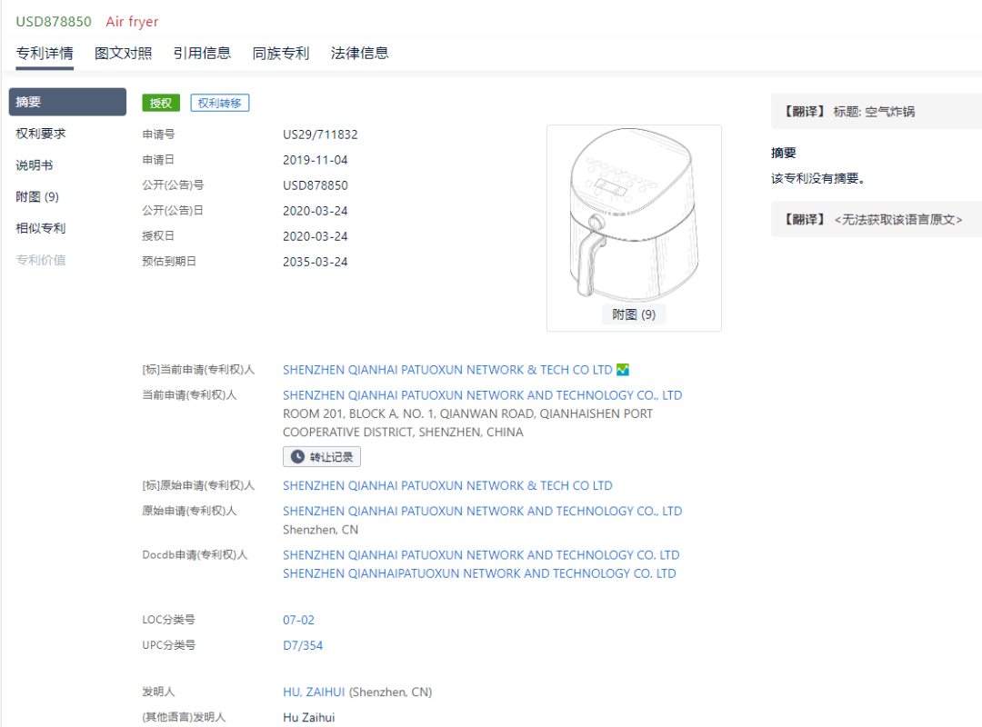Click the green chart icon beside current applicant name
The width and height of the screenshot is (982, 727).
(622, 370)
